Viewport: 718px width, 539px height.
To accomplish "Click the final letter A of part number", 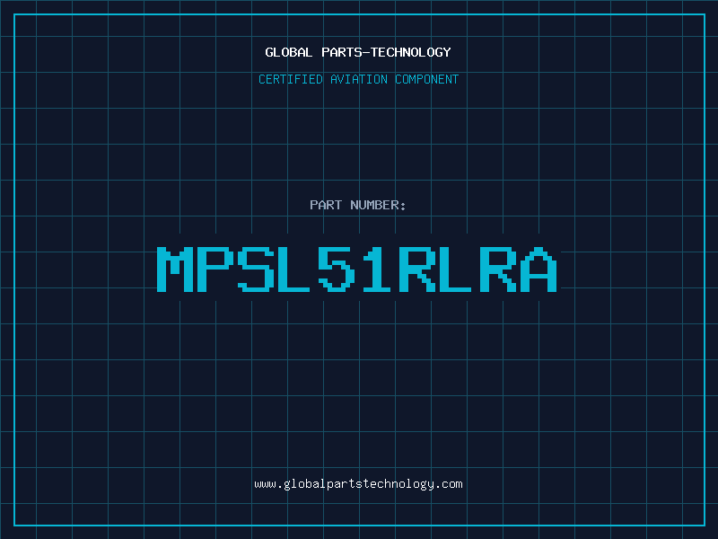I will (538, 269).
